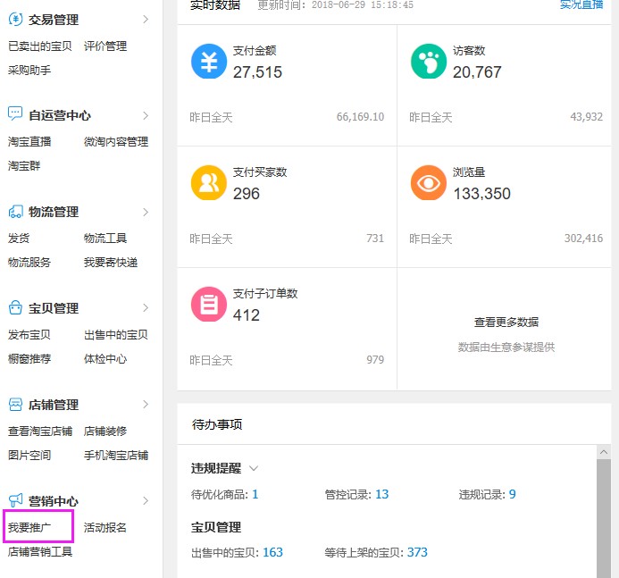
Task: Open 活动报名
Action: coord(105,527)
